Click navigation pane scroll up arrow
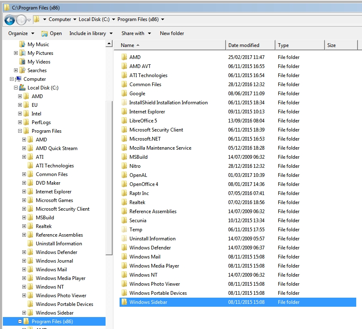The height and width of the screenshot is (329, 362). pos(109,43)
